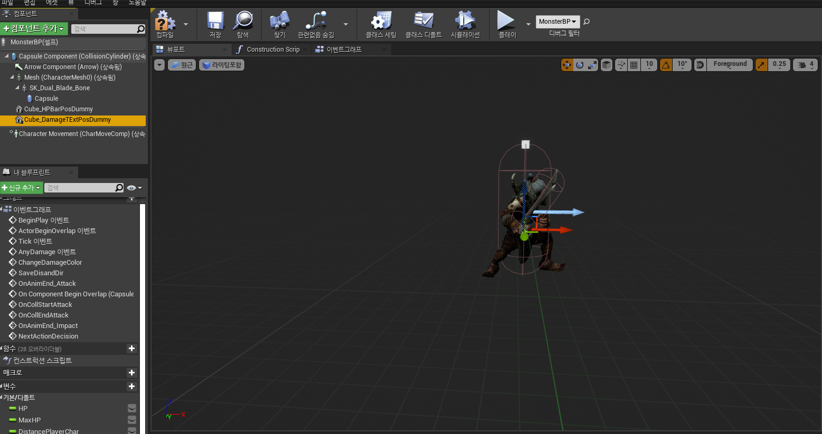Open the 원근 perspective view dropdown
This screenshot has height=434, width=822.
(182, 65)
